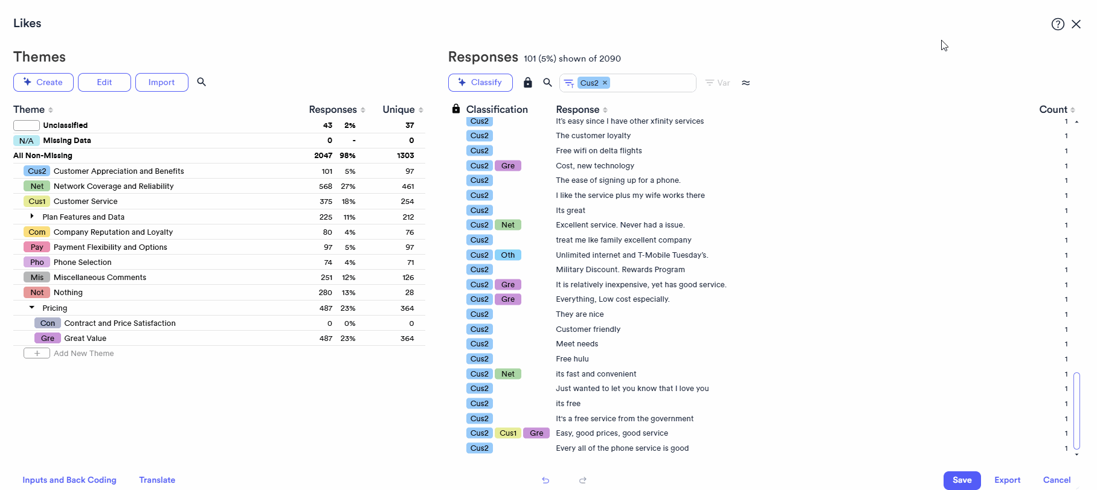
Task: Open the Responses search magnifier icon
Action: click(547, 83)
